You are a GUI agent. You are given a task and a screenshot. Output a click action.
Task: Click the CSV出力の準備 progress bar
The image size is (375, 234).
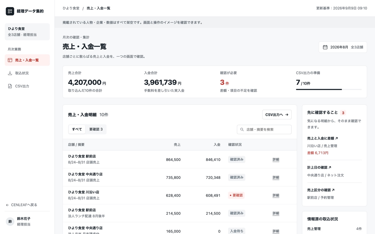click(x=329, y=90)
